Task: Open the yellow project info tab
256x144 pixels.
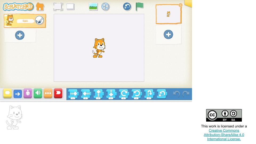Action: tap(188, 3)
